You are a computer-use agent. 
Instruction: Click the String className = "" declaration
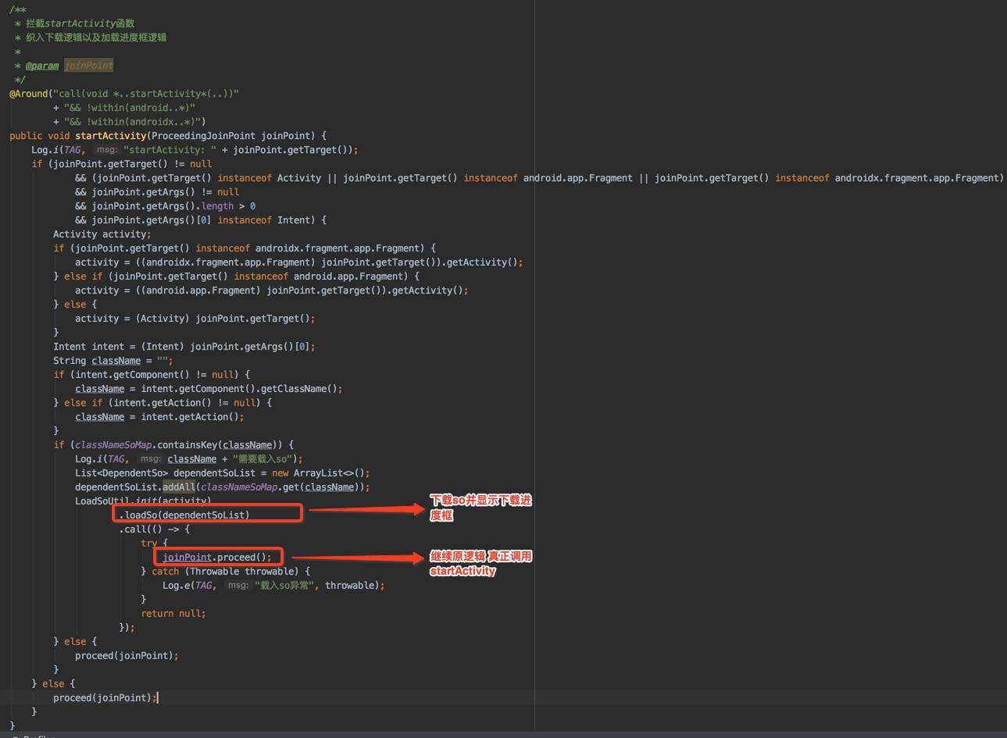[x=113, y=361]
